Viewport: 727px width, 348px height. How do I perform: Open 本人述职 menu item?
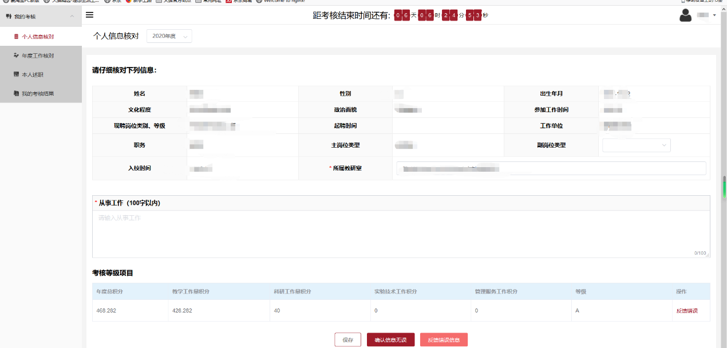[x=33, y=74]
